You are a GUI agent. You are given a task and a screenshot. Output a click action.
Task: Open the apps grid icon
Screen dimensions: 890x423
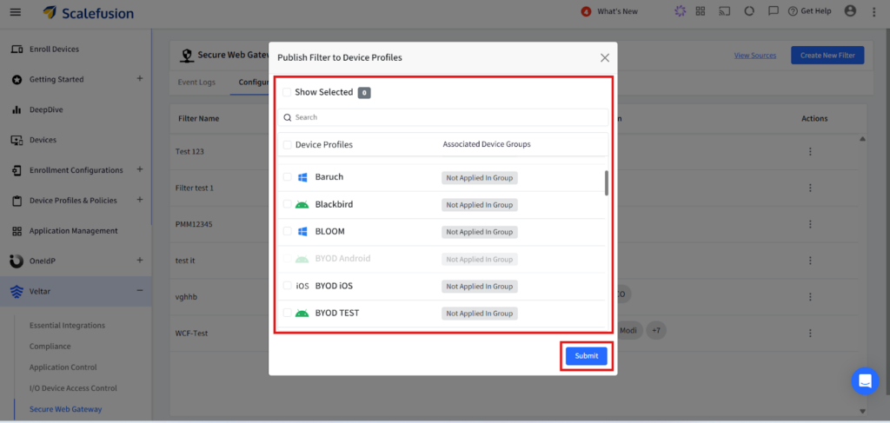[x=701, y=11]
